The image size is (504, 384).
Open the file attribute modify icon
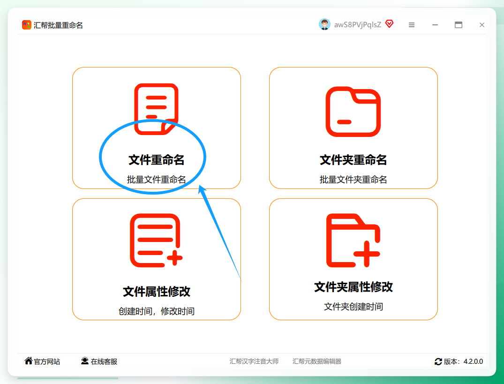[156, 241]
